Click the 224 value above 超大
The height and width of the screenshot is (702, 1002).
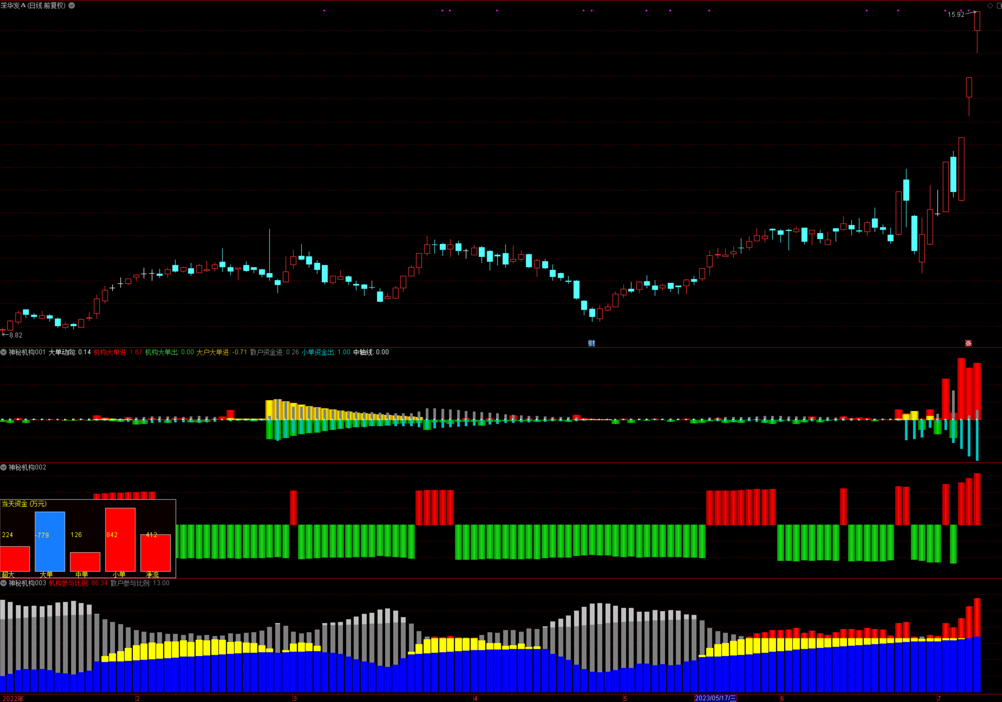[8, 535]
